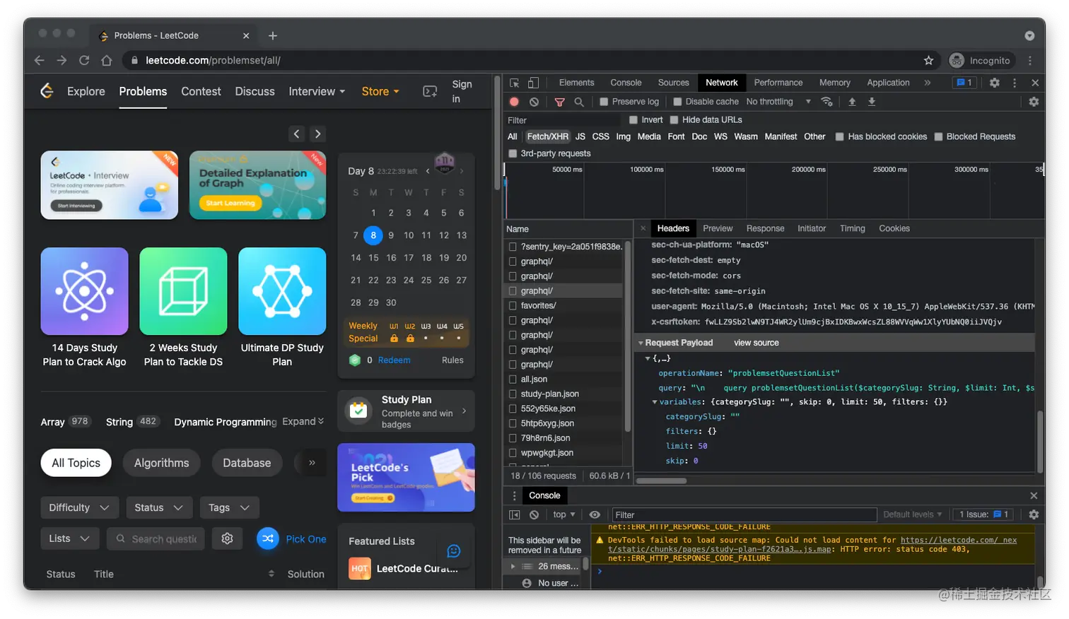Expand the topic tags list
1069x619 pixels.
[303, 421]
